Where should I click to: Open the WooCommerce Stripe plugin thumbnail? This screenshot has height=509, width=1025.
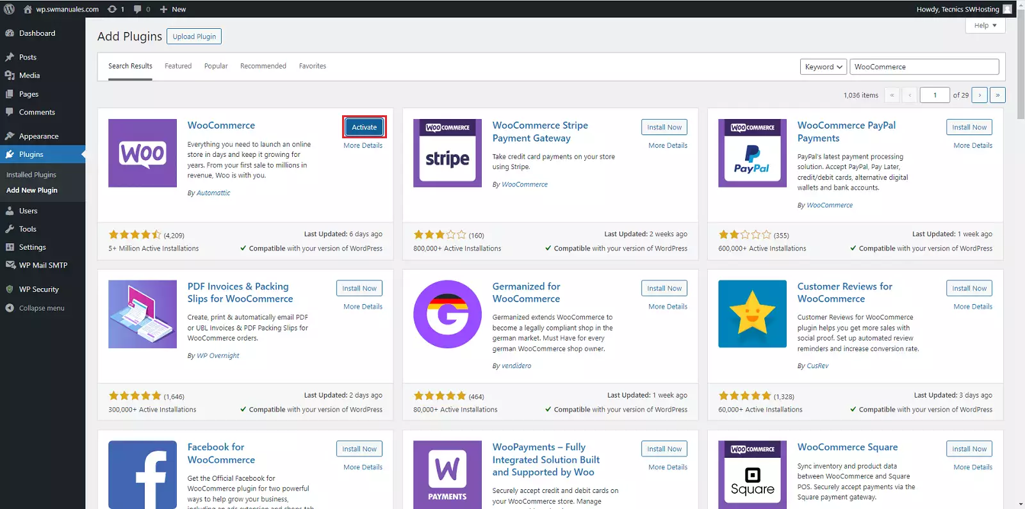pyautogui.click(x=447, y=153)
